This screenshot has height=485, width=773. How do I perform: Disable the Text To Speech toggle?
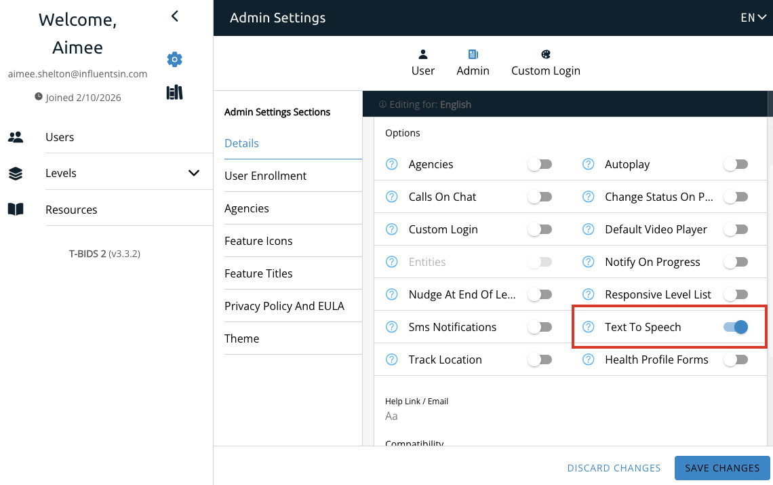click(735, 327)
